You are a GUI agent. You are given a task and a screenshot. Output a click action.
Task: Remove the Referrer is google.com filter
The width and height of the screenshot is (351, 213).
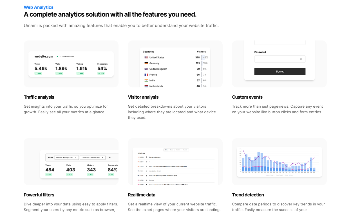76,158
